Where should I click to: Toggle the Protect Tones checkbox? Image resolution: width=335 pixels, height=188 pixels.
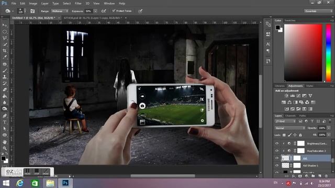tap(114, 10)
